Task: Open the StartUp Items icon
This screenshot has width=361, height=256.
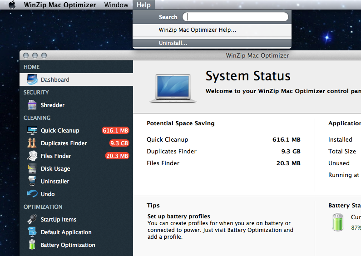Action: (x=32, y=219)
